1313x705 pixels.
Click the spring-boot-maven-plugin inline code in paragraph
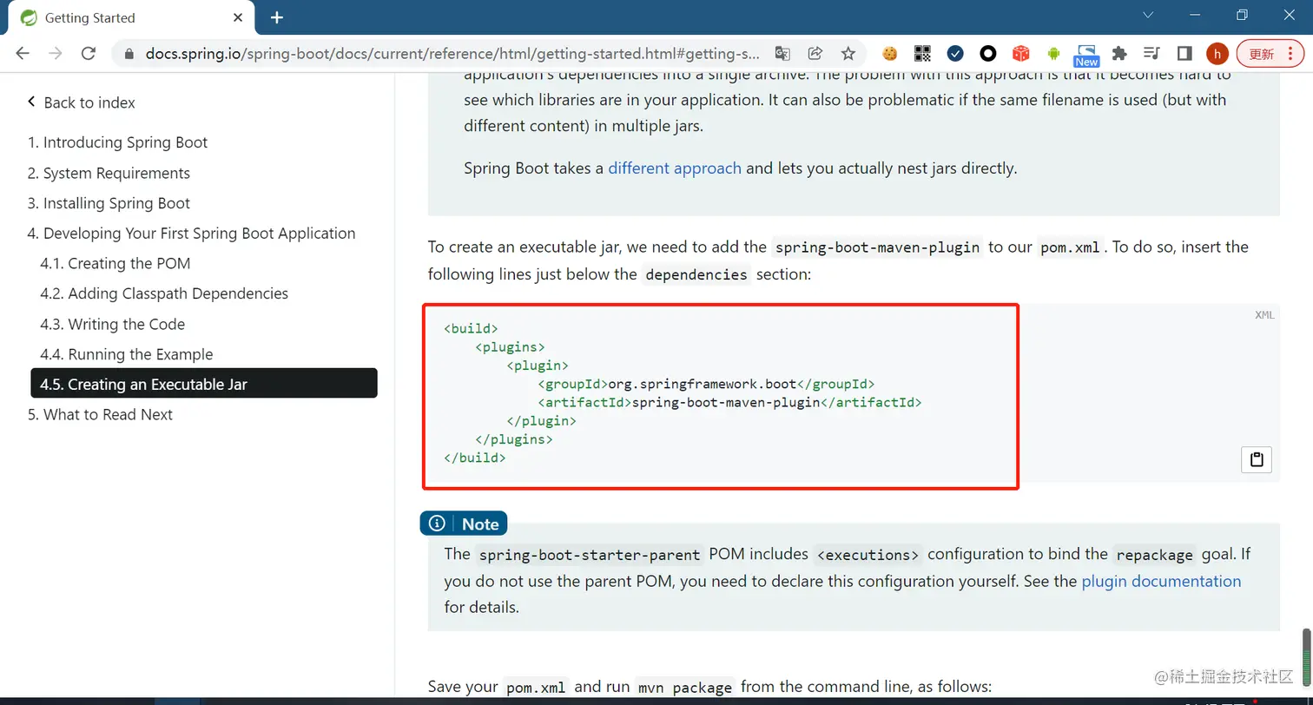[877, 247]
